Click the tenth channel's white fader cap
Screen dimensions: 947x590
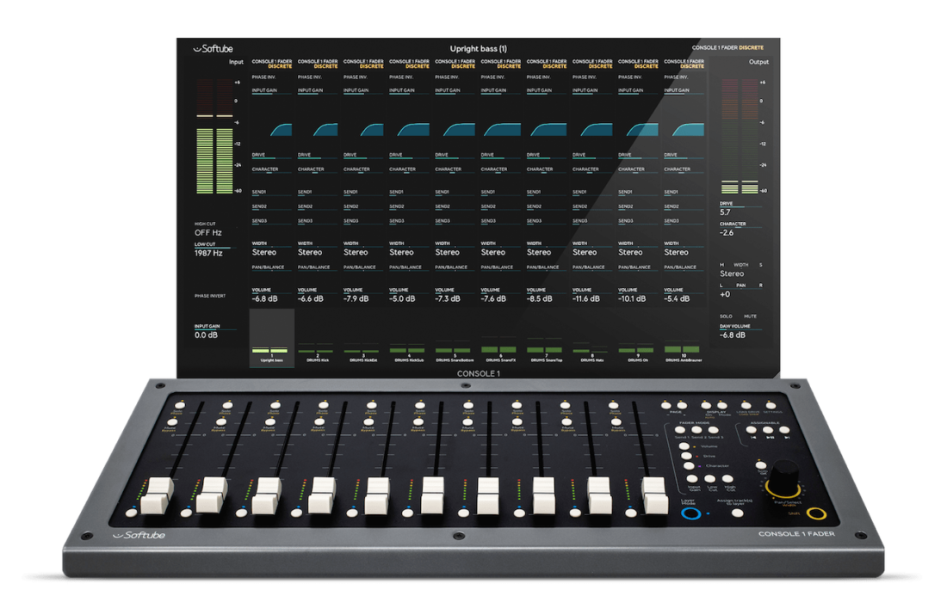pyautogui.click(x=654, y=496)
